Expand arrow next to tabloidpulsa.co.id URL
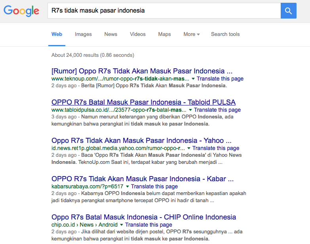Image resolution: width=310 pixels, height=244 pixels. click(x=190, y=110)
